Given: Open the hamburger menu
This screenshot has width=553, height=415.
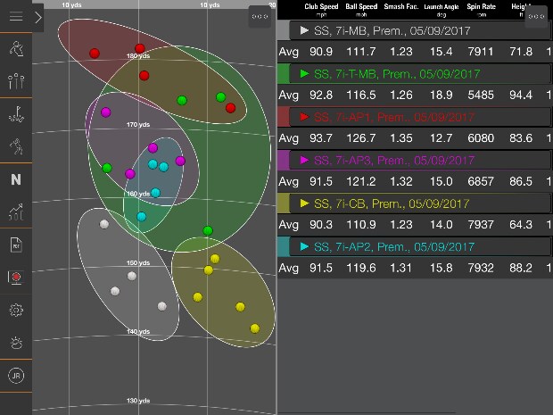Looking at the screenshot, I should click(15, 16).
